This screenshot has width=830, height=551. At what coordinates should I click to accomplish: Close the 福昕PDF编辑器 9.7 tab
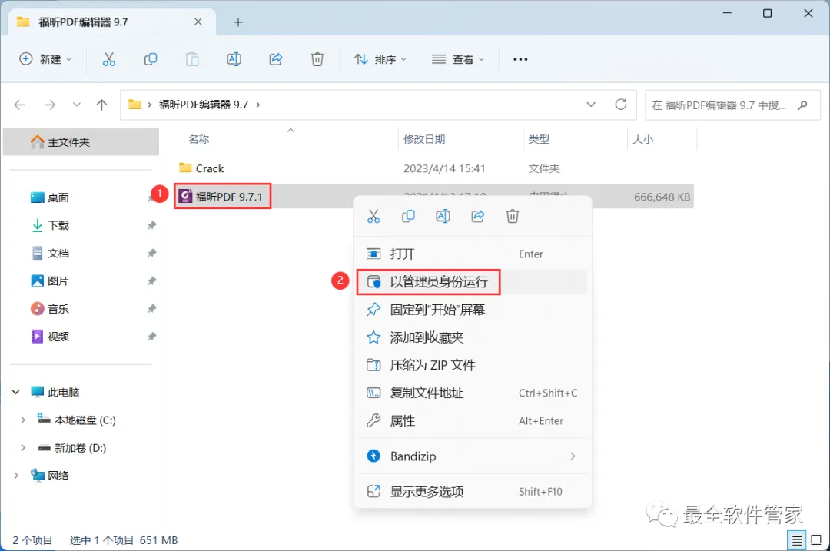(x=198, y=22)
